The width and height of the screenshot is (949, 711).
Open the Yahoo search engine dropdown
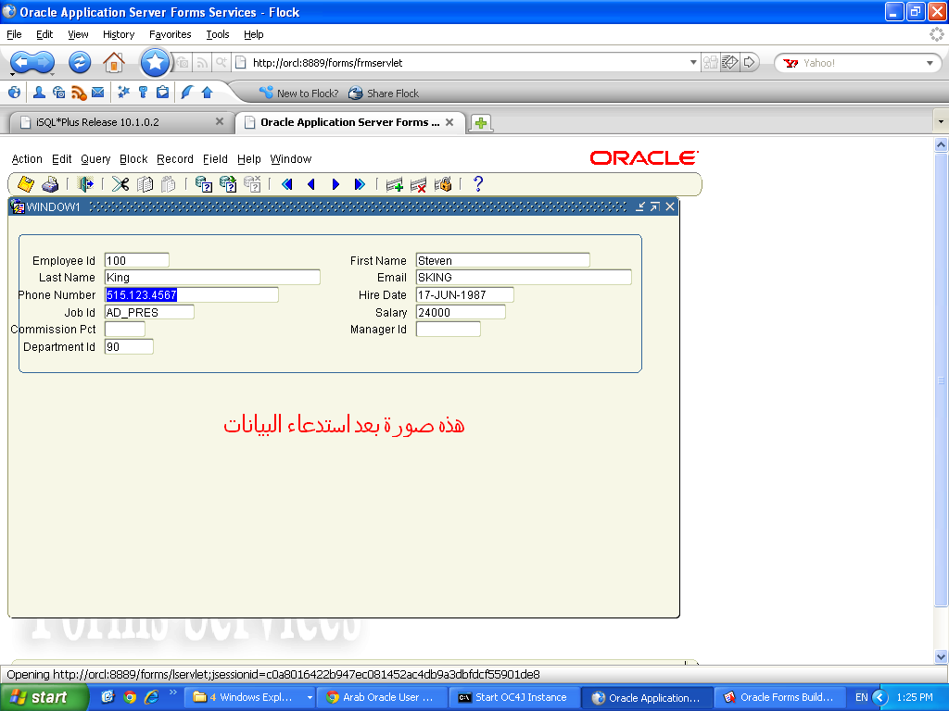point(930,63)
